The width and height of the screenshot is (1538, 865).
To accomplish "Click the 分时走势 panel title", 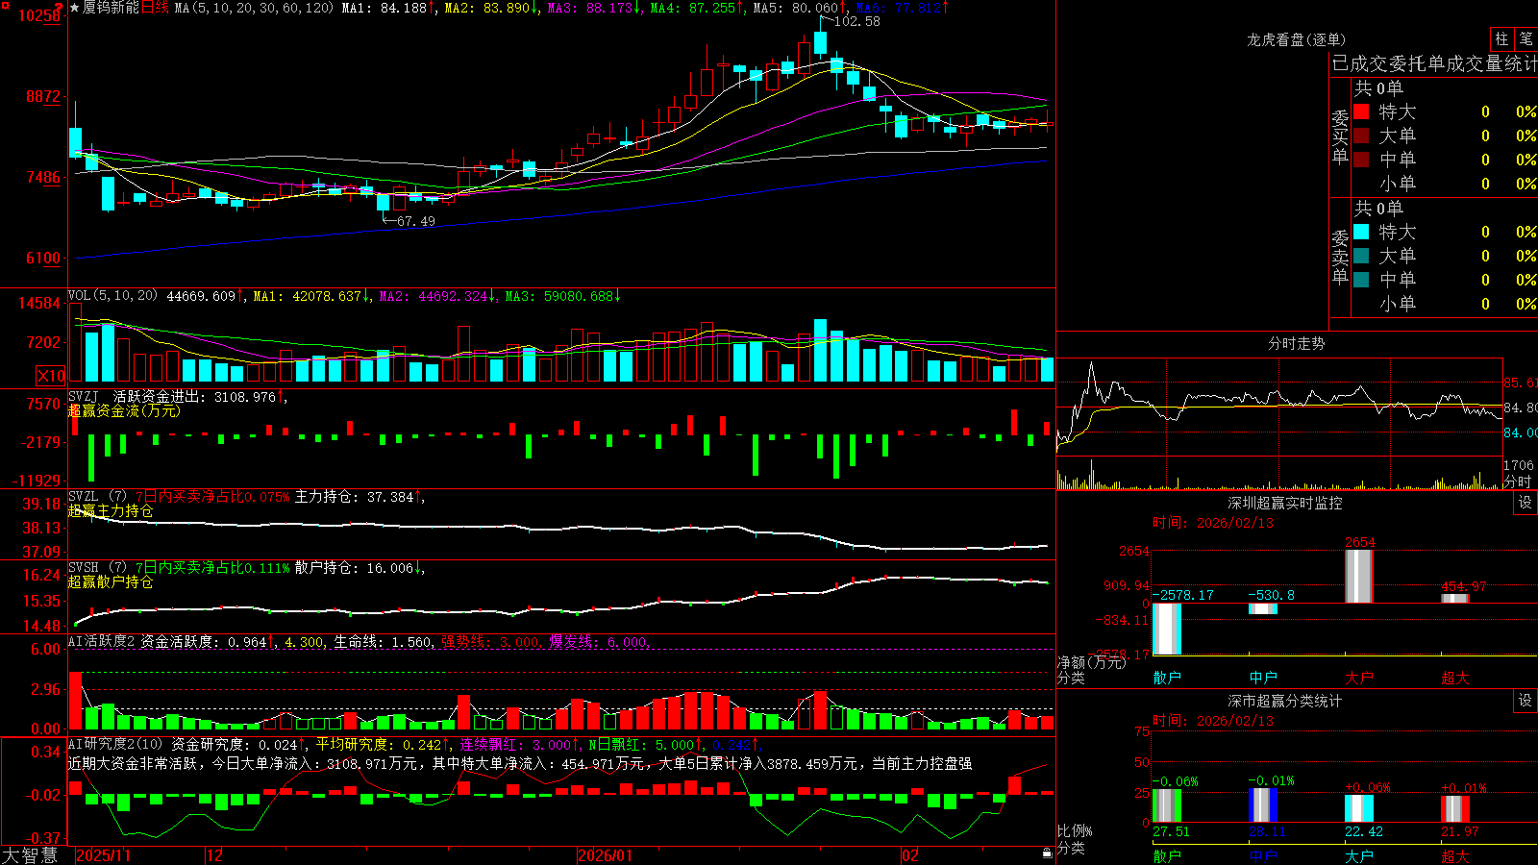I will click(x=1296, y=343).
